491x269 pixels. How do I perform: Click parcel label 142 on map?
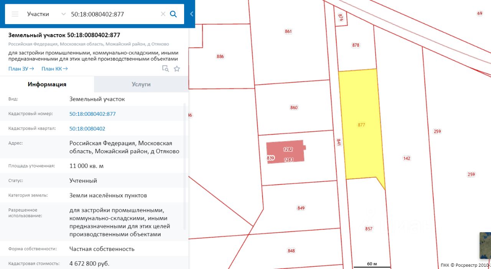(x=407, y=158)
